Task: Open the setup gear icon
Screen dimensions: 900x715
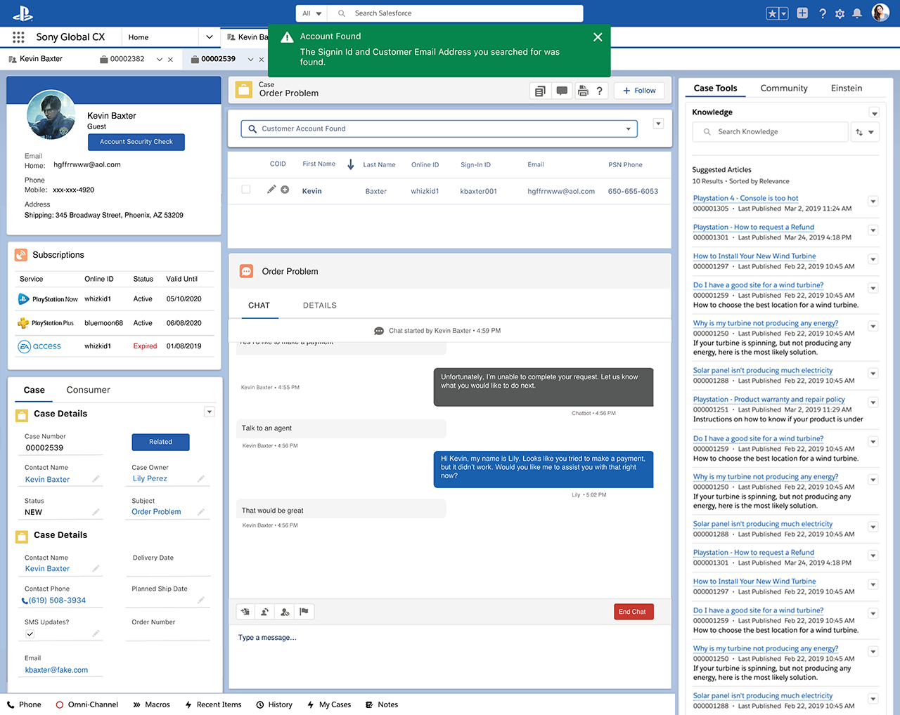Action: 840,13
